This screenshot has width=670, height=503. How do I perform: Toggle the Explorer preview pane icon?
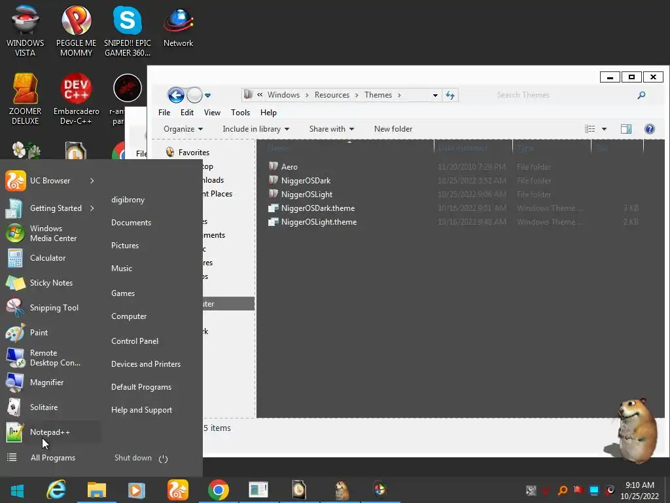coord(626,129)
